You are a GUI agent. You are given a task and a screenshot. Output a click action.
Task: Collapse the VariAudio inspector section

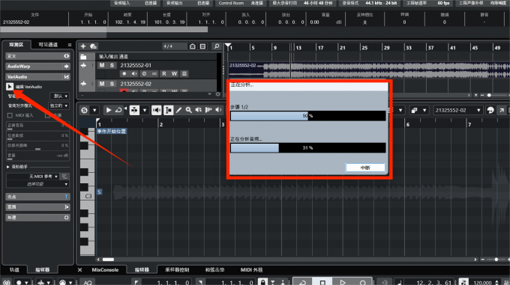tap(37, 77)
